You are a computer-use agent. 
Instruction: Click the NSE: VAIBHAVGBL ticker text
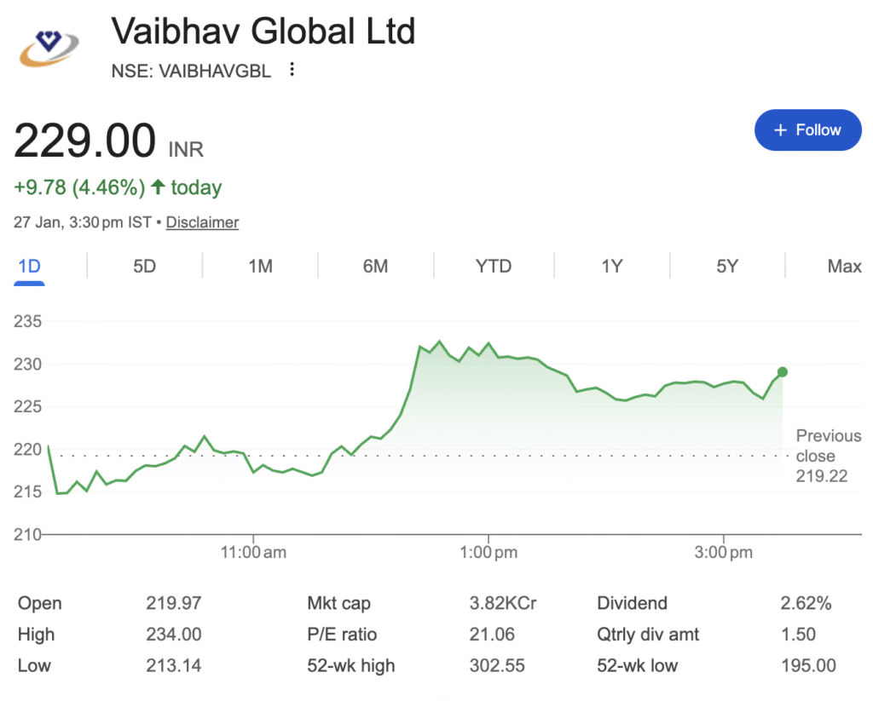click(x=191, y=72)
